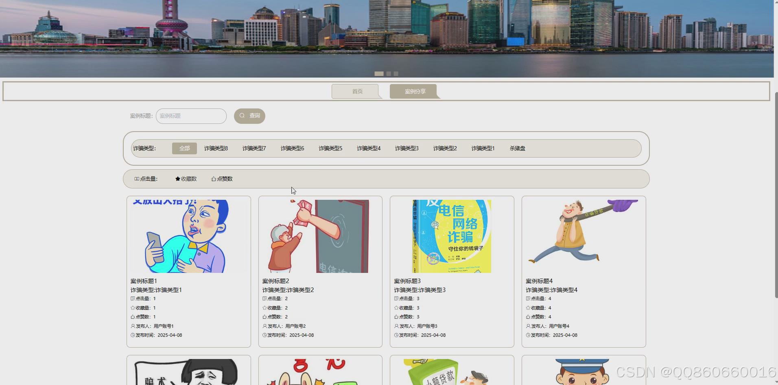Click the 发布人 user icon in 案例标题3 card
Screen dimensions: 778x385
pos(396,326)
